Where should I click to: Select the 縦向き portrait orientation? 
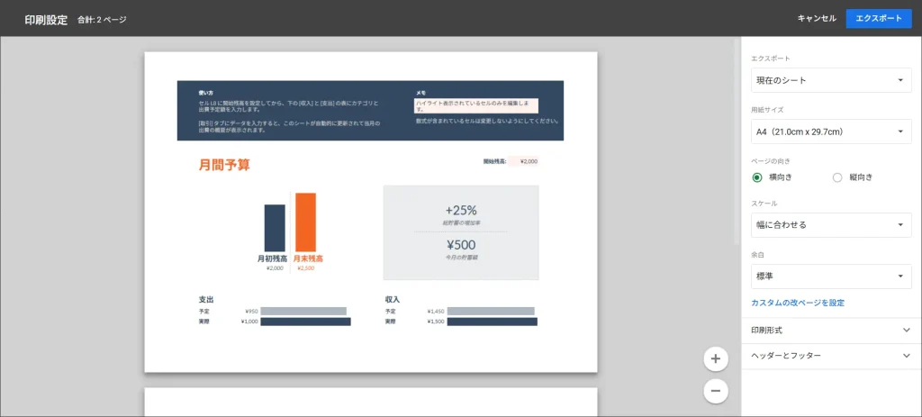[837, 177]
